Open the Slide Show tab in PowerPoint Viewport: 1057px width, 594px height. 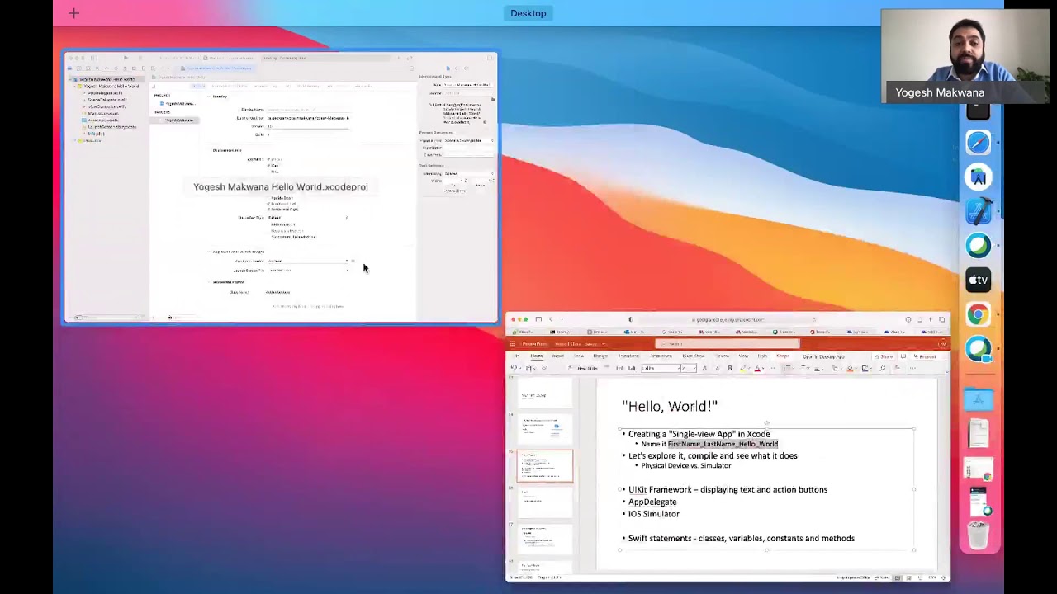pyautogui.click(x=694, y=356)
